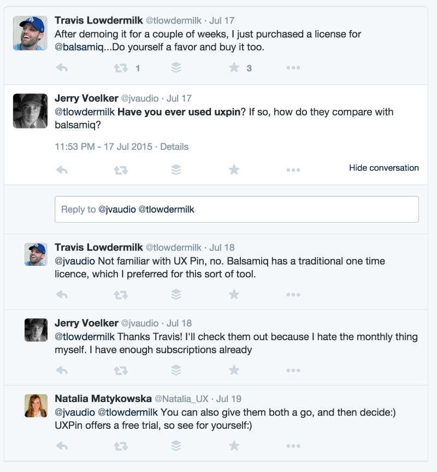437x472 pixels.
Task: Star Travis's reply about one time licence
Action: point(234,294)
